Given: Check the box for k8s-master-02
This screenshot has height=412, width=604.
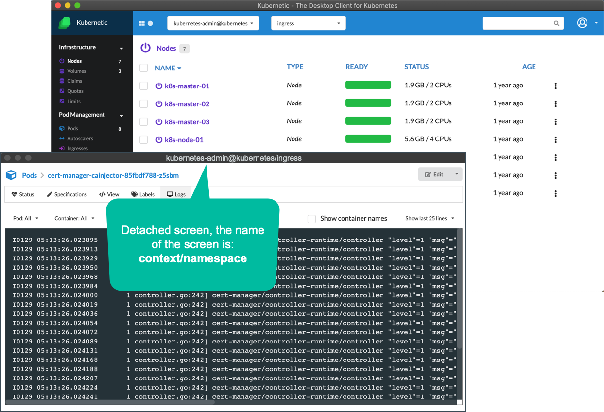Looking at the screenshot, I should coord(143,104).
